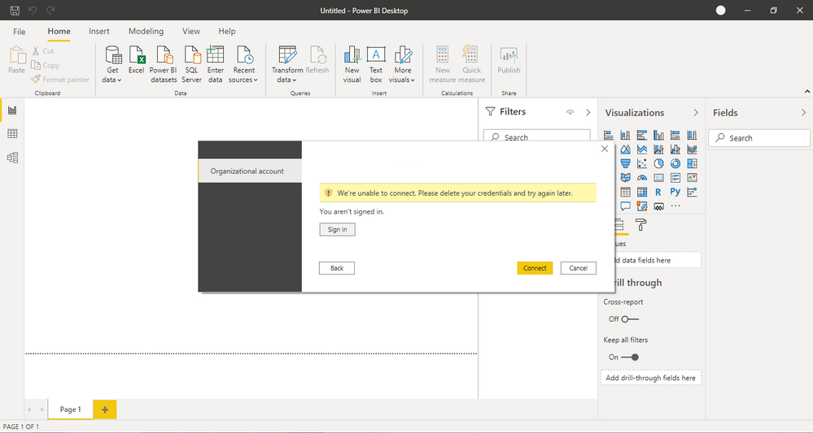Viewport: 813px width, 433px height.
Task: Connect to SQL Server source
Action: point(191,64)
